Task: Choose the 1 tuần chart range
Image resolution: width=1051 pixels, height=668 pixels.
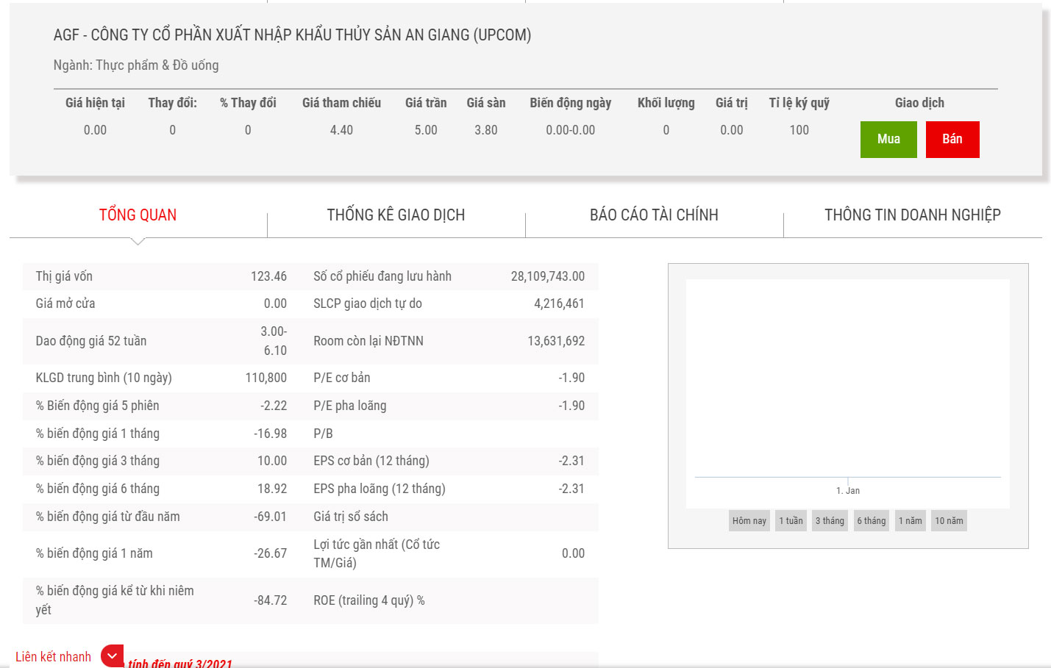Action: (x=791, y=521)
